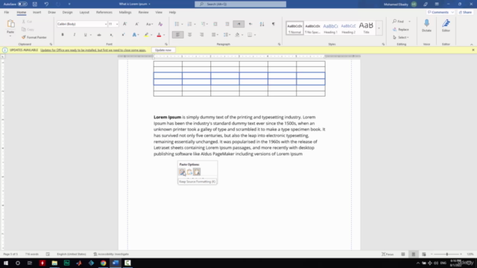Click the Font Color red swatch
The height and width of the screenshot is (268, 477).
[x=159, y=35]
